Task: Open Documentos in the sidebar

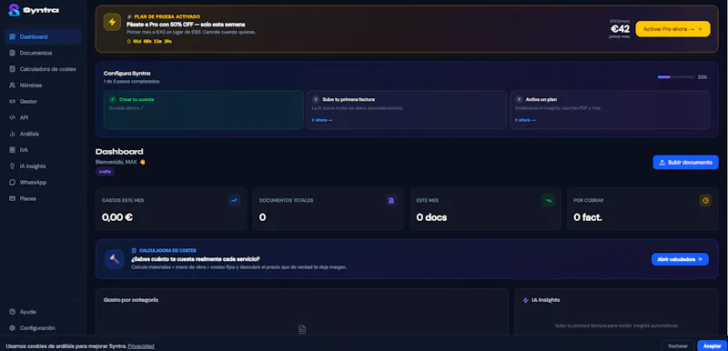Action: click(x=43, y=53)
